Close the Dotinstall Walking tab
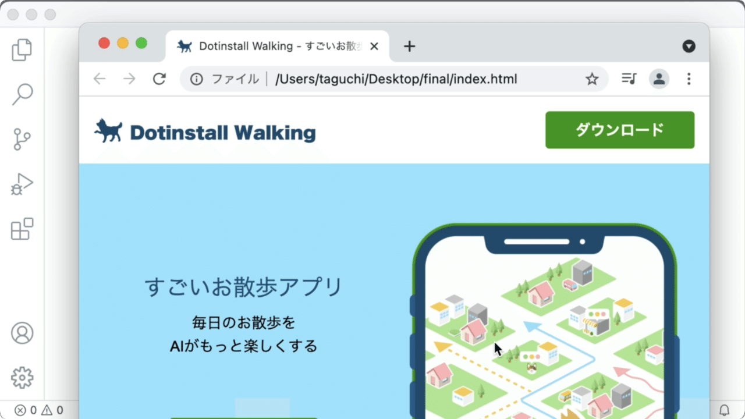 coord(374,47)
